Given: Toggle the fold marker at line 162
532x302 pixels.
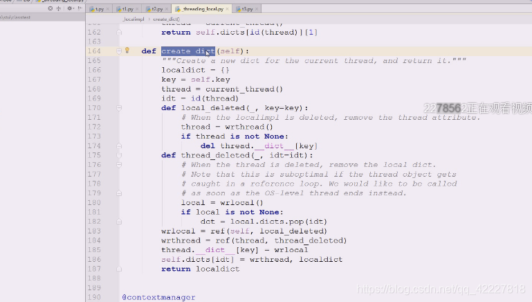Looking at the screenshot, I should tap(119, 33).
